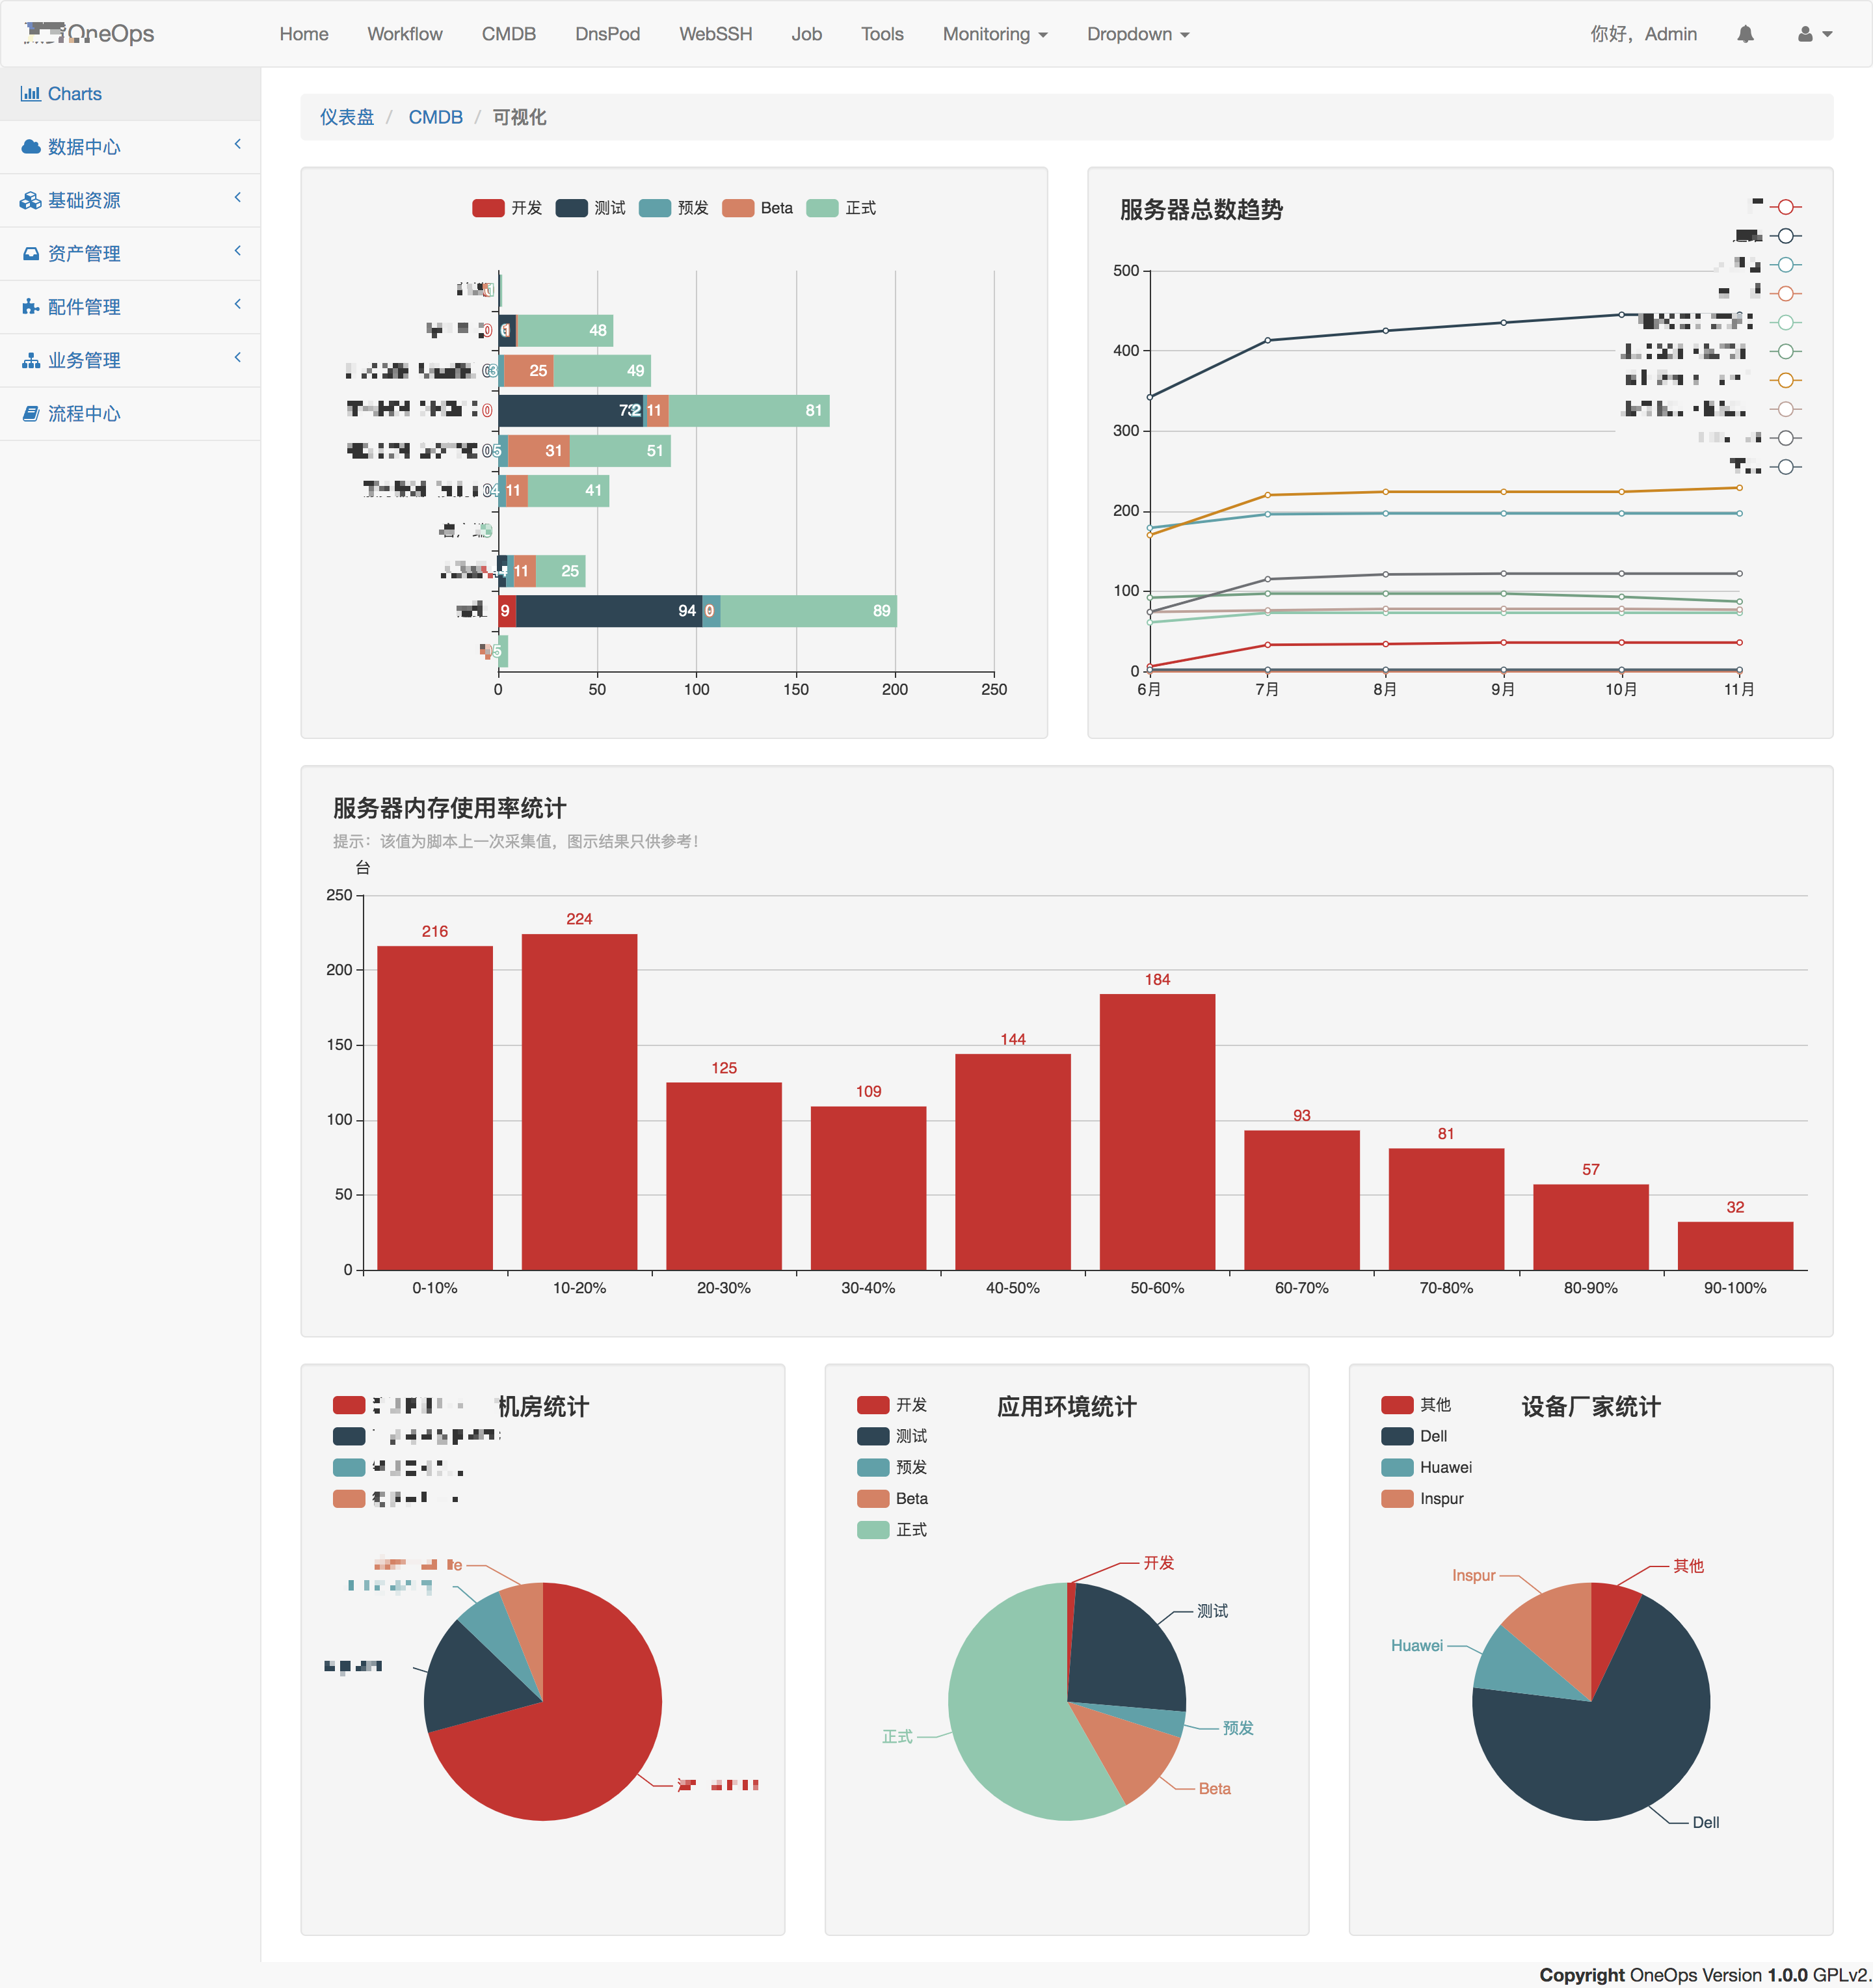Click the 你好, Admin greeting text
The width and height of the screenshot is (1873, 1988).
(1643, 34)
